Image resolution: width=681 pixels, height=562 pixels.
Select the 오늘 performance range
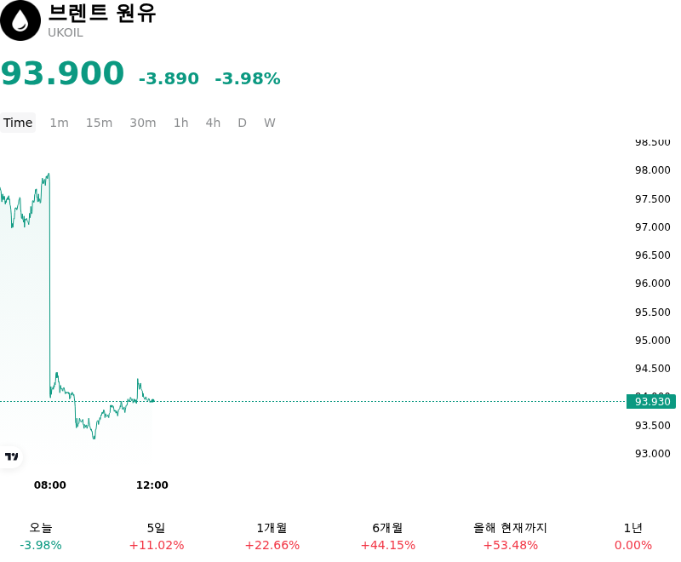point(41,536)
